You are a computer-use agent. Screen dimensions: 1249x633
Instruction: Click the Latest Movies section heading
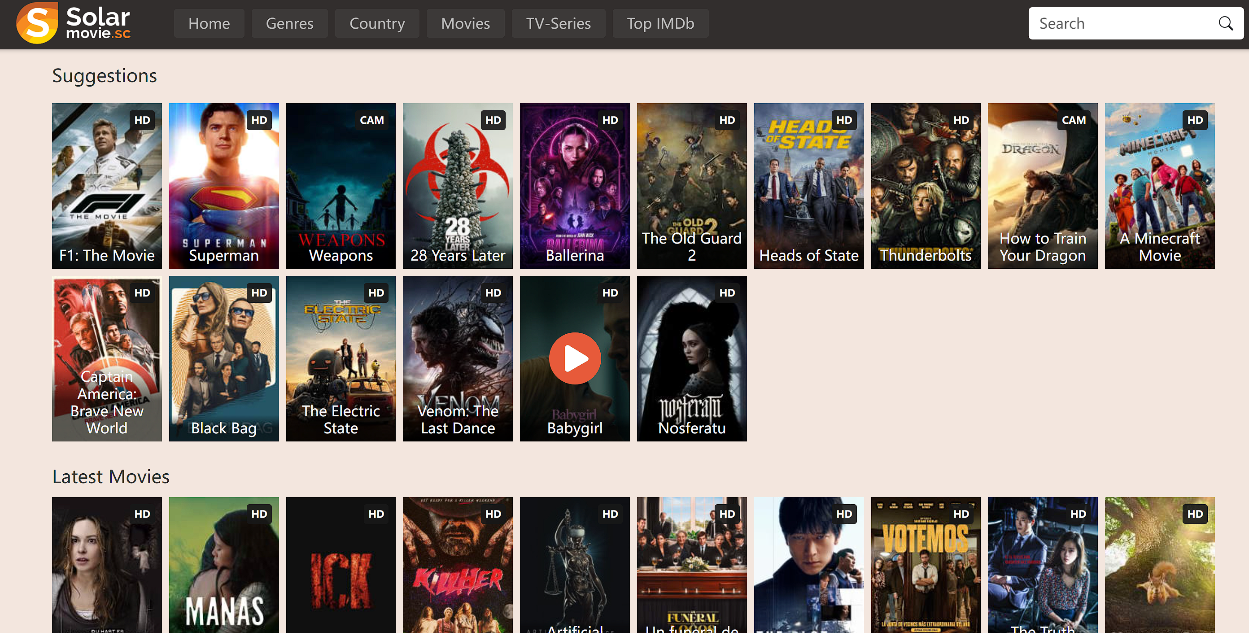[110, 477]
